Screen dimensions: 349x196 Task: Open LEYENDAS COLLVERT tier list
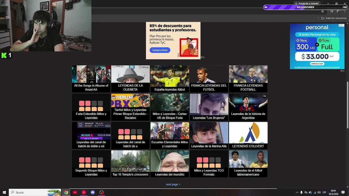click(x=248, y=135)
